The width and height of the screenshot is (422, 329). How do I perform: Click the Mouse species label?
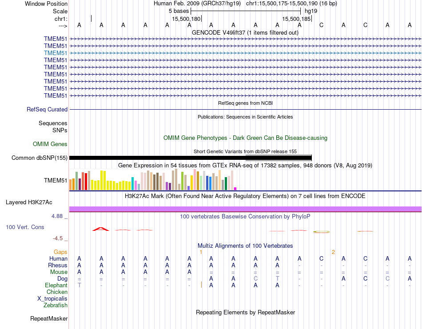coord(59,272)
